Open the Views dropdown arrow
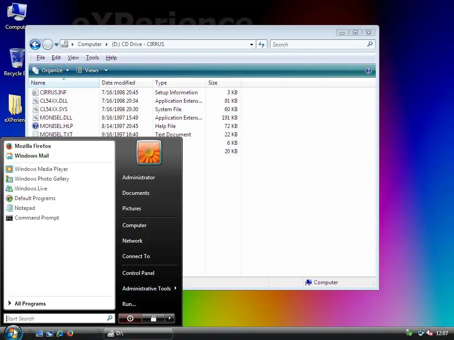 (106, 70)
